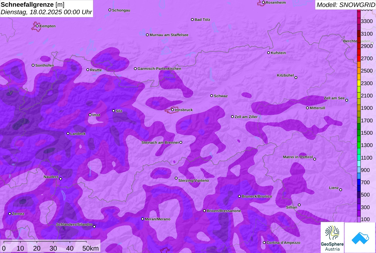Click the Schlanders/Silandro label
This screenshot has height=253, width=376.
pos(74,225)
